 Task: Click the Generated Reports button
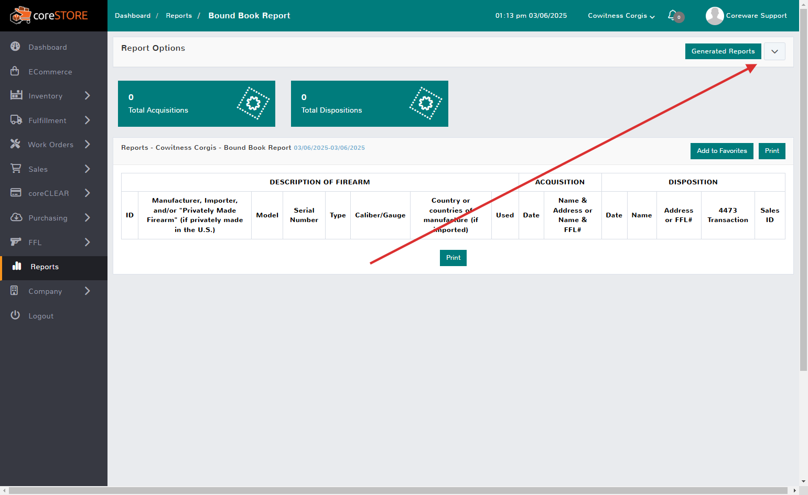pos(723,51)
